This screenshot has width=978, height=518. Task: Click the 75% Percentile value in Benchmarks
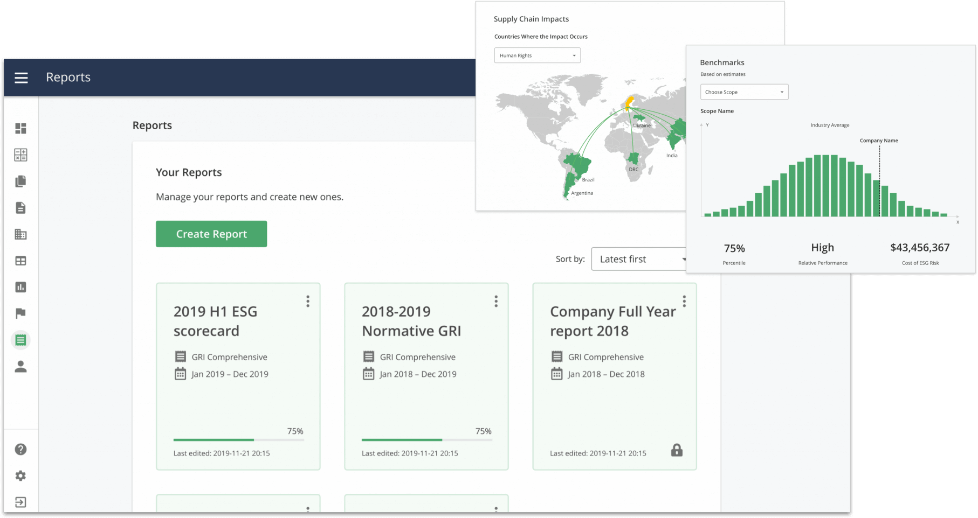[x=734, y=248]
